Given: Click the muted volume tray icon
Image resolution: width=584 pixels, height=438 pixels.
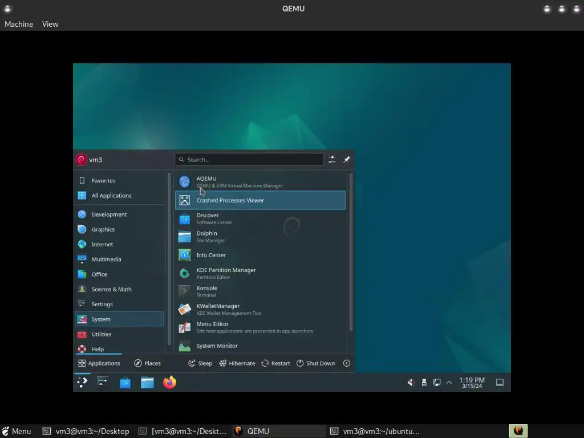Looking at the screenshot, I should point(411,383).
